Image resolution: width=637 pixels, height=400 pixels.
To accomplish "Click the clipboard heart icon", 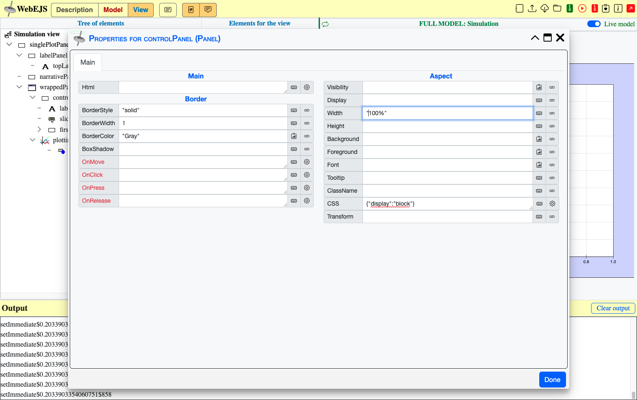I will [606, 8].
